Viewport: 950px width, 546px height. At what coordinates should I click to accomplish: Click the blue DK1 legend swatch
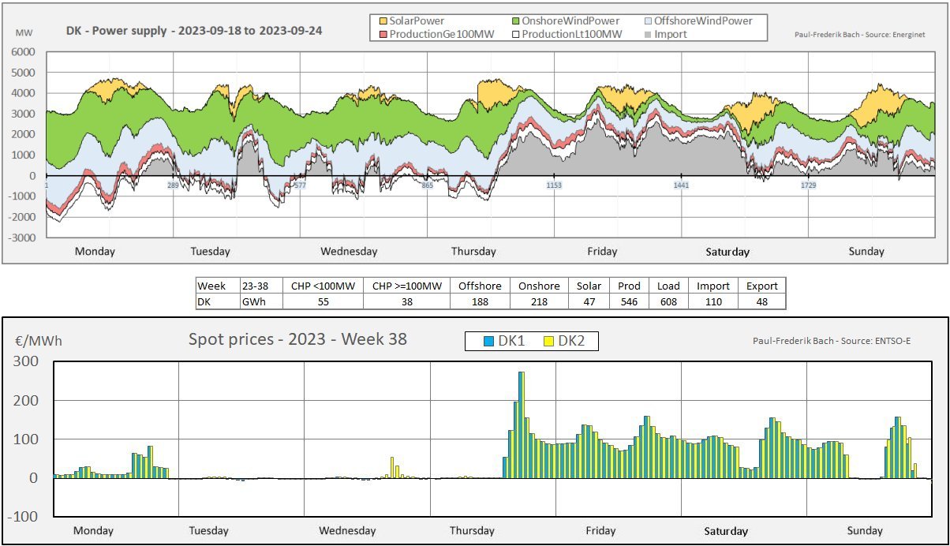coord(488,341)
